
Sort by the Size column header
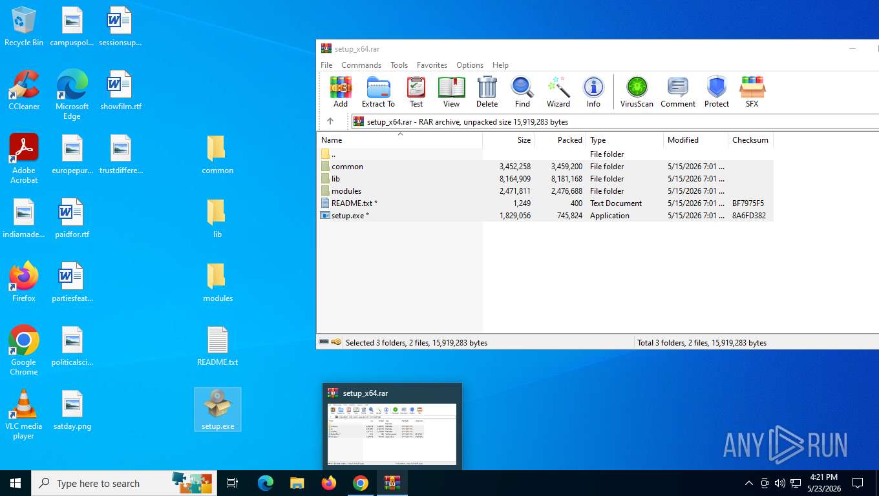[x=508, y=140]
